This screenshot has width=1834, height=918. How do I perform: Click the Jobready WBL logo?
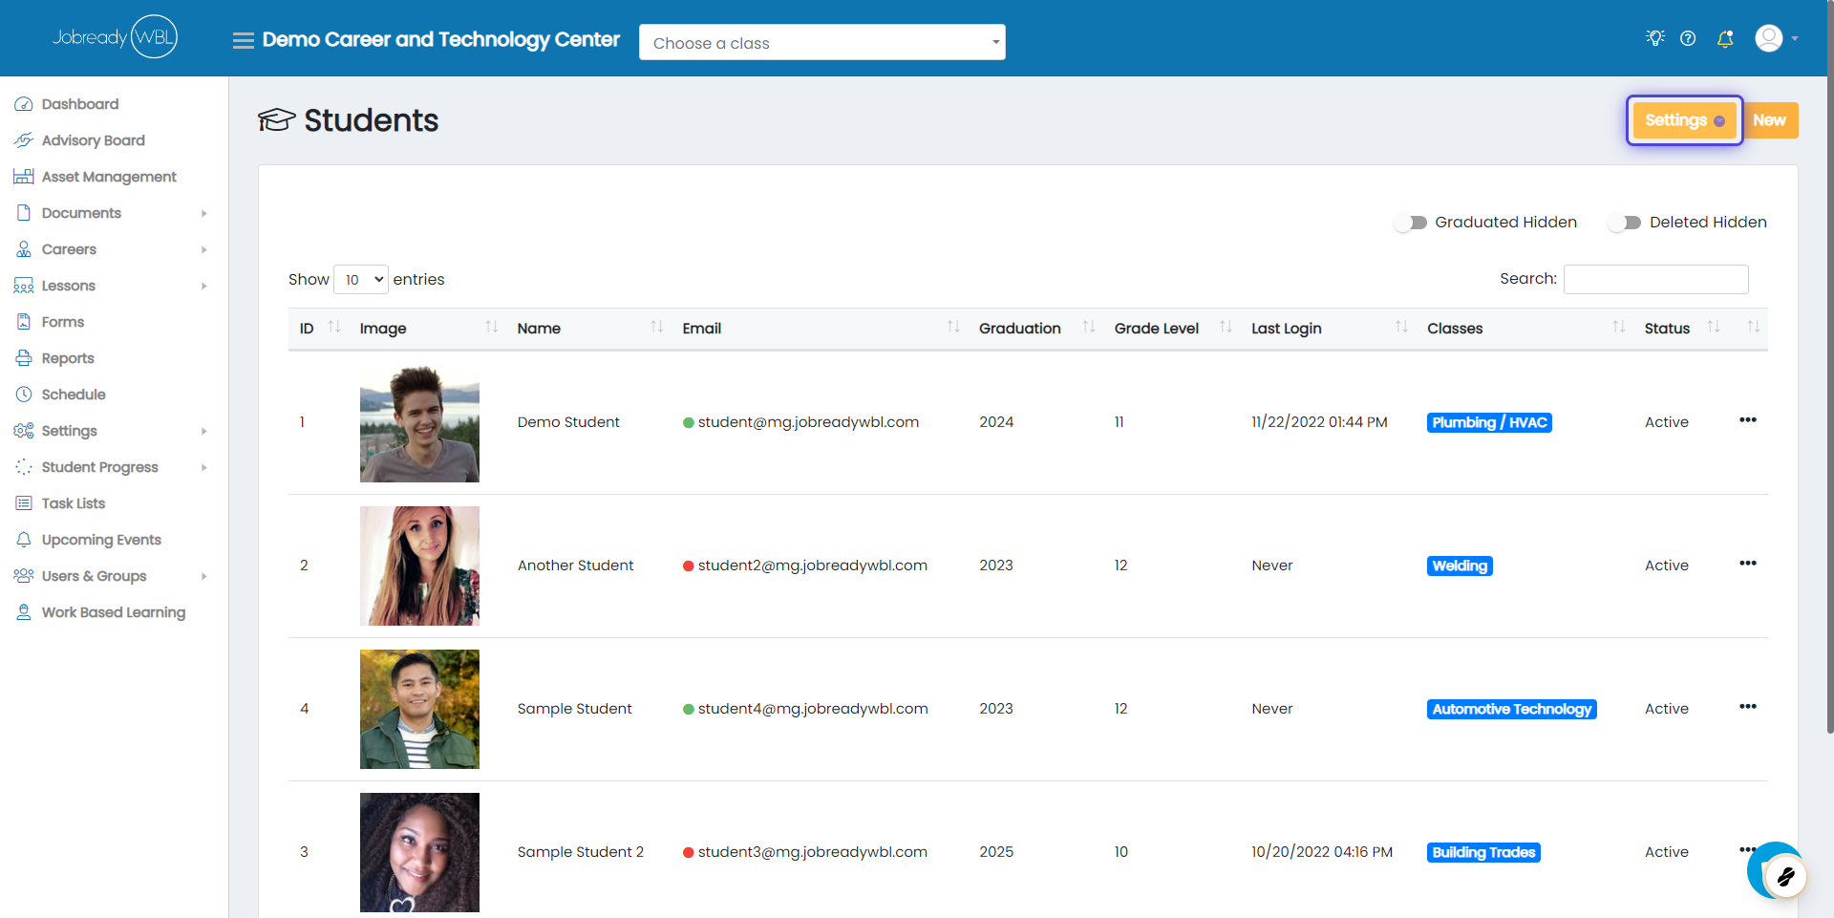115,37
